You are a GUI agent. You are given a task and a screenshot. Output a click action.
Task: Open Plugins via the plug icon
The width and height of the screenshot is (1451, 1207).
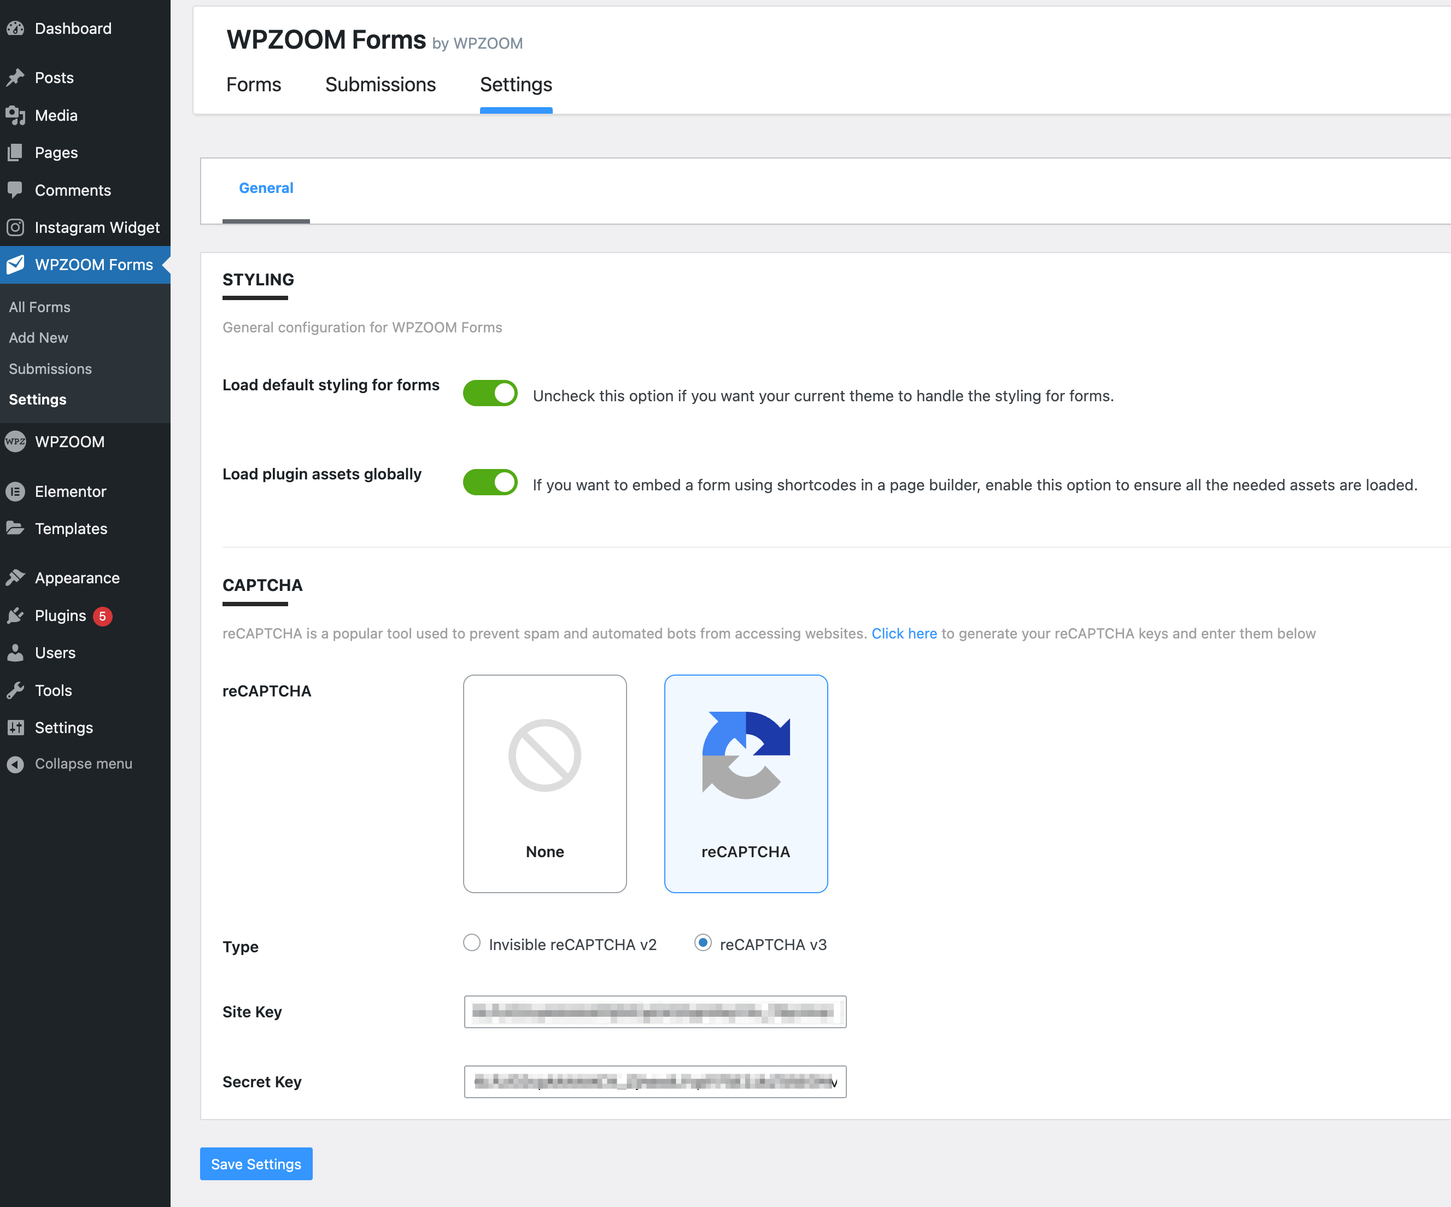pos(16,615)
